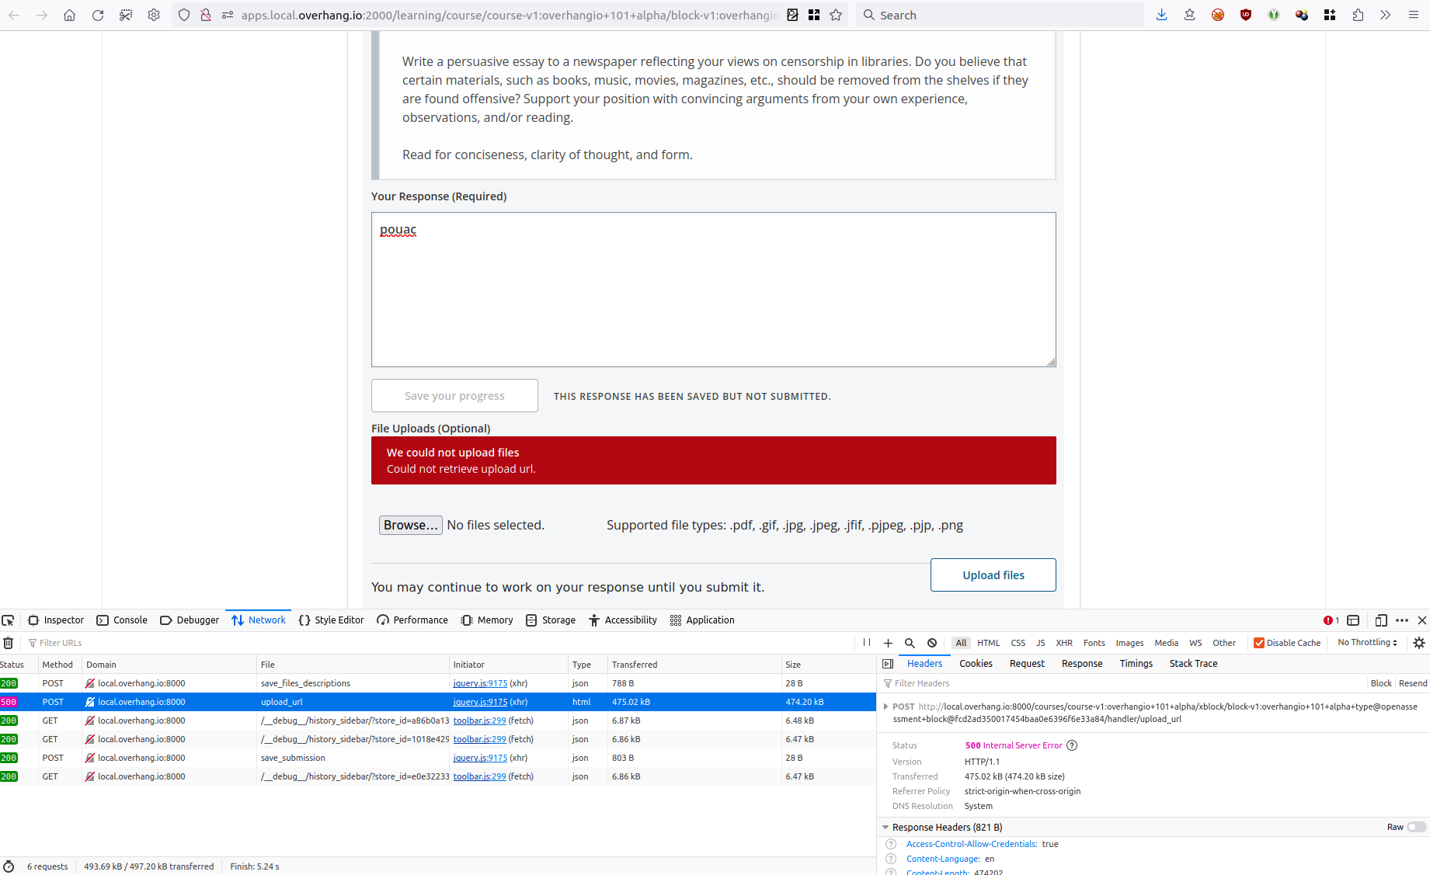This screenshot has height=875, width=1430.
Task: Expand the POST upload_url request details
Action: point(886,707)
